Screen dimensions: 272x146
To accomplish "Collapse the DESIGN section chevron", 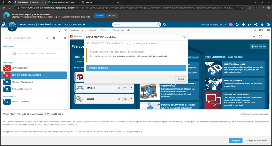I will (75, 68).
